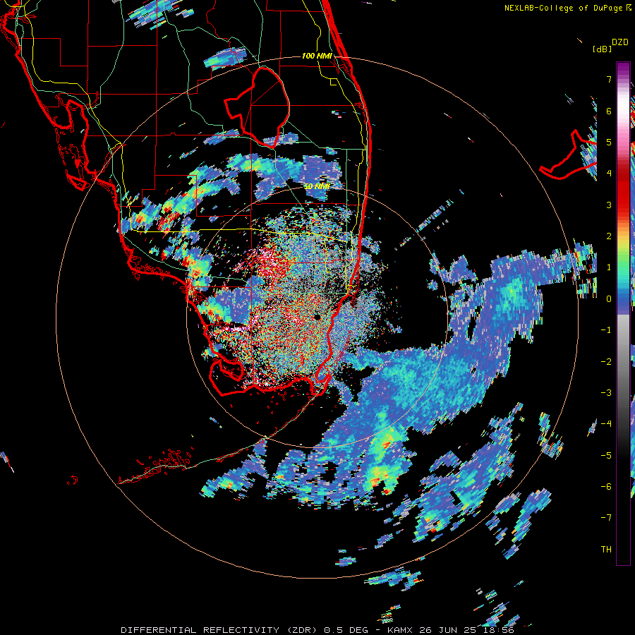Click the 4 value on color scale
Image resolution: width=635 pixels, height=635 pixels.
pyautogui.click(x=609, y=174)
